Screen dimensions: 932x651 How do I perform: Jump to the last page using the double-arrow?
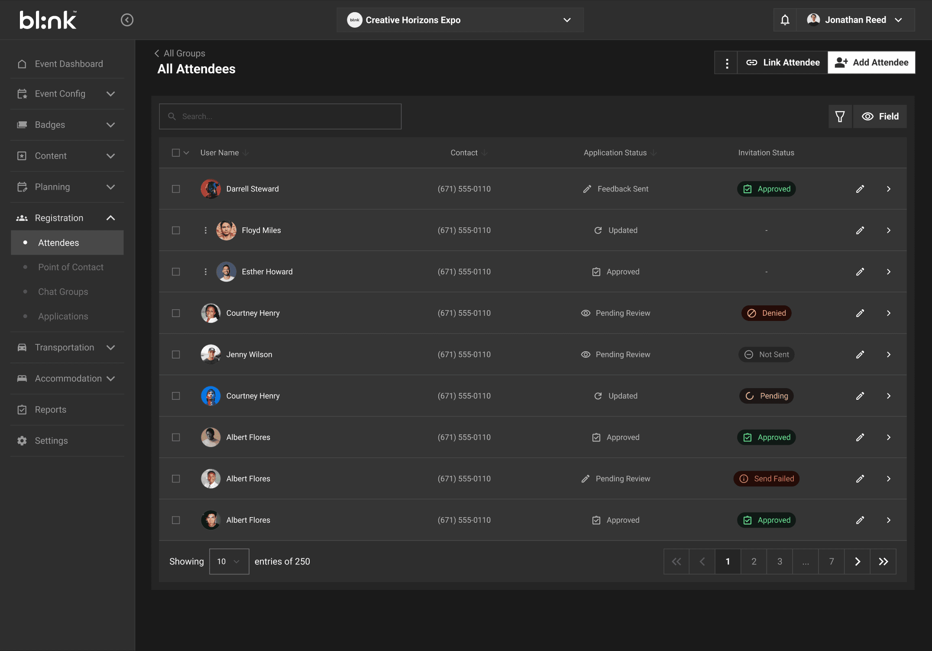point(883,562)
